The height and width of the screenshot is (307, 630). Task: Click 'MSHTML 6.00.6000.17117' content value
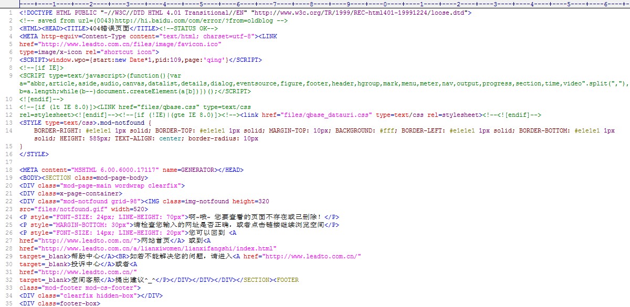click(x=114, y=170)
